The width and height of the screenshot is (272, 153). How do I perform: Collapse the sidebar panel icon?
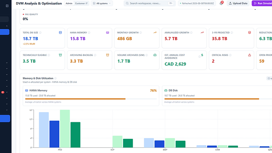[7, 6]
